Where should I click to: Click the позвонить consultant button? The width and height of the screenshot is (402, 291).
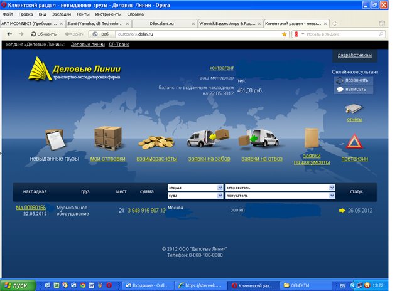click(354, 80)
